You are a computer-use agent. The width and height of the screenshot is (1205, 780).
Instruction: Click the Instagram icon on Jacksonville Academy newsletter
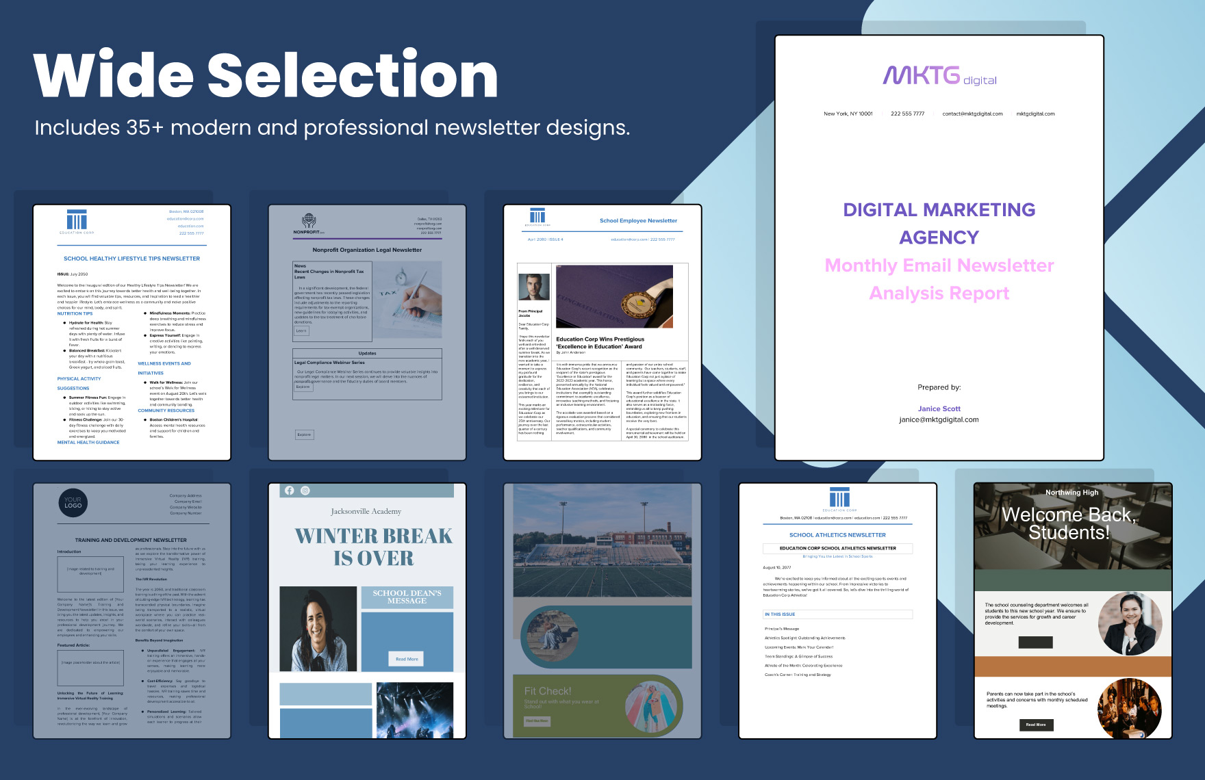(x=305, y=491)
